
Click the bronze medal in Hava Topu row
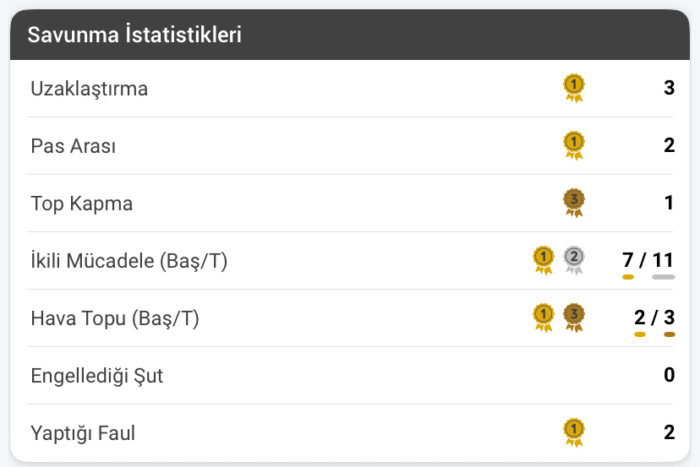[574, 318]
